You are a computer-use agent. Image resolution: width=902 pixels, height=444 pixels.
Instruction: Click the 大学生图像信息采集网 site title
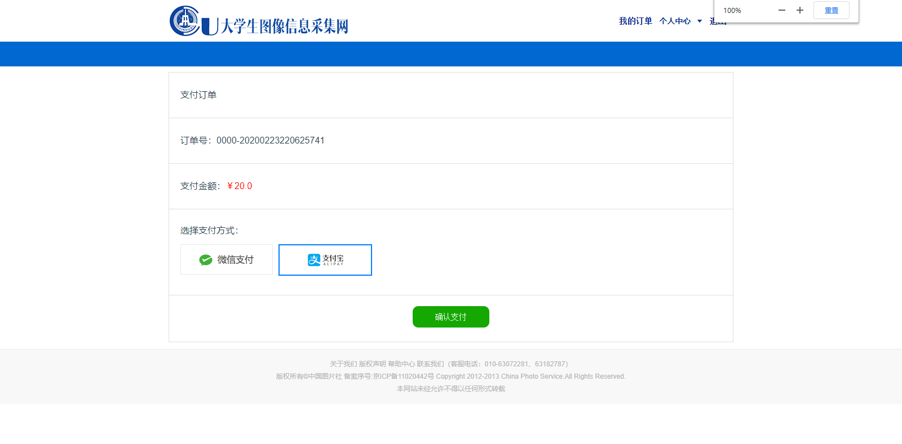click(285, 26)
